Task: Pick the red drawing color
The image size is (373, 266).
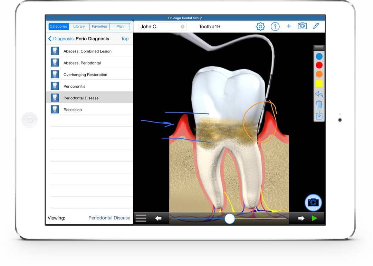Action: [319, 65]
